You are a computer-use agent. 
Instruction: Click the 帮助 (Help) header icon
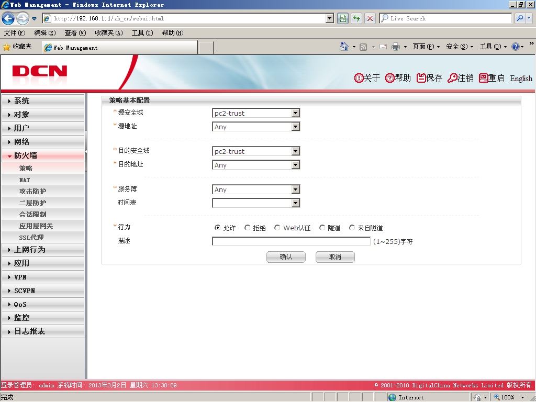pos(398,78)
